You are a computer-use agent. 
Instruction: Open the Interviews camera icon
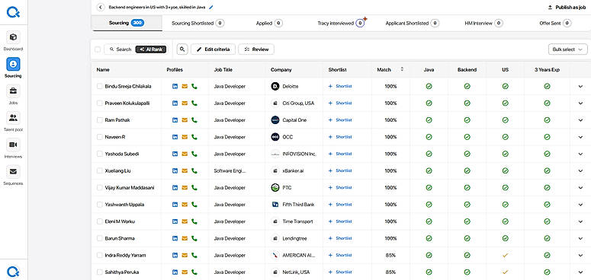(x=13, y=145)
